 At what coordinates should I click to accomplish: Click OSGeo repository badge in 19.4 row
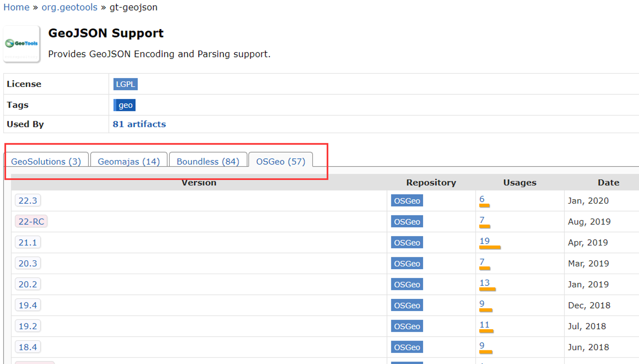407,305
